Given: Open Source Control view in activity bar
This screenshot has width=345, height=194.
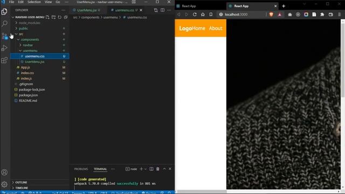Looking at the screenshot, I should [4, 36].
